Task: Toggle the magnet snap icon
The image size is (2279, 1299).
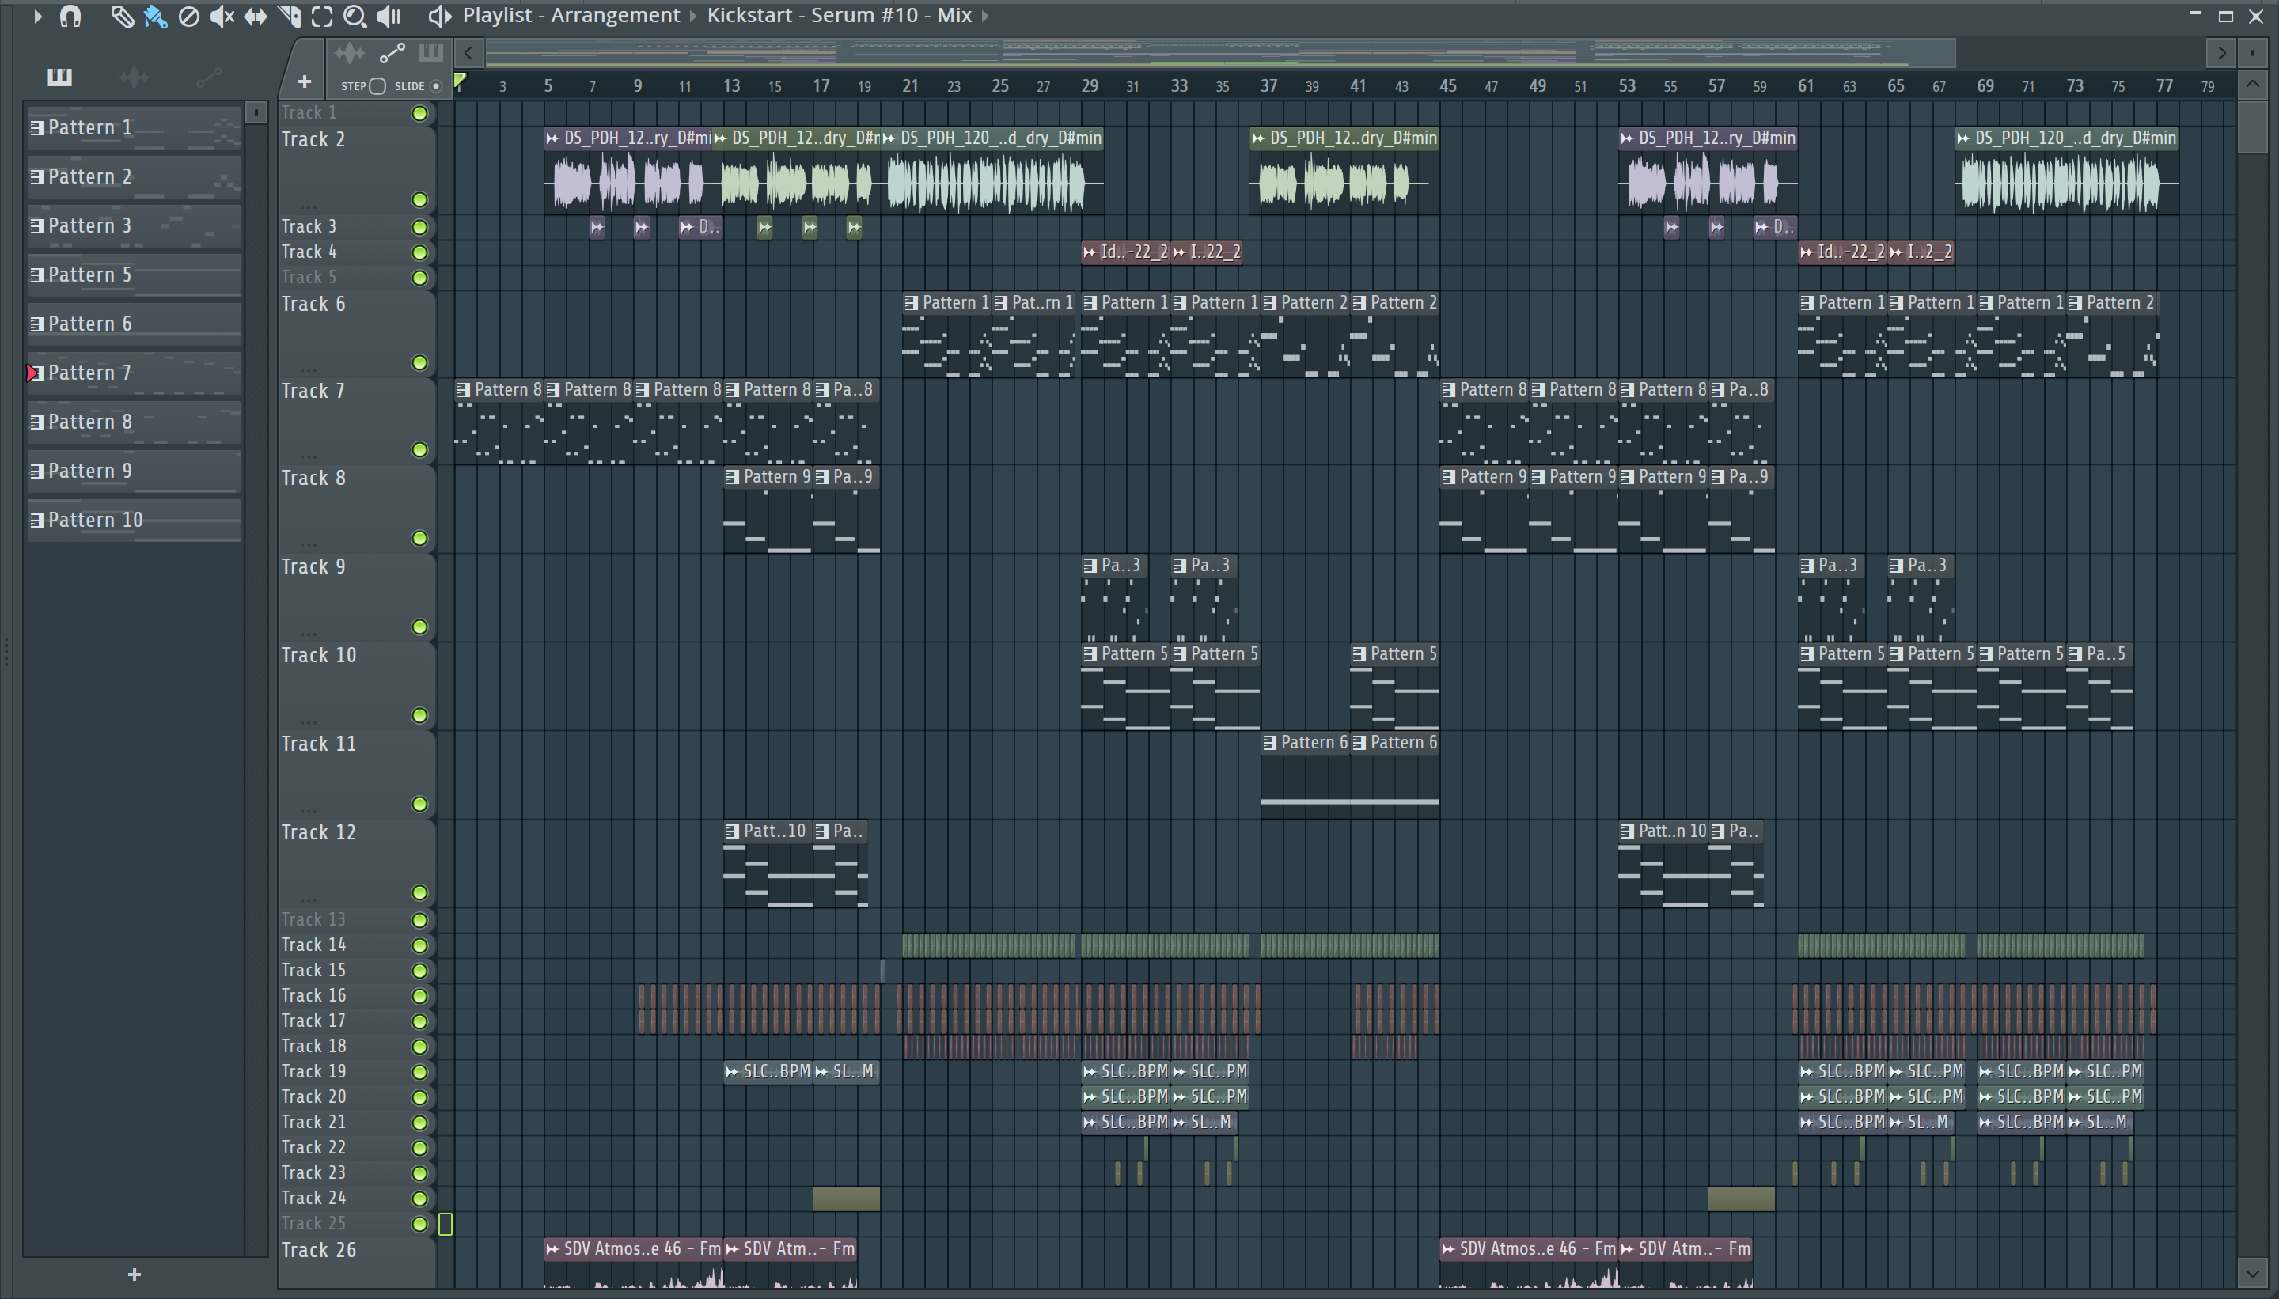Action: point(70,16)
